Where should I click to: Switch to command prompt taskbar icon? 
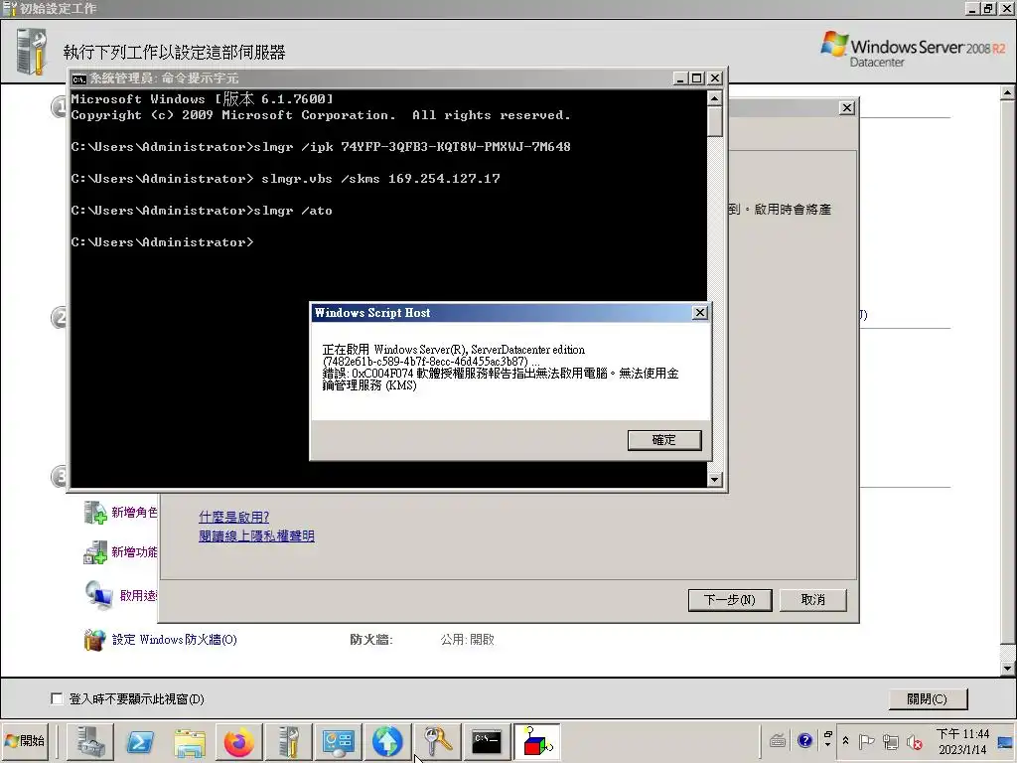pyautogui.click(x=487, y=741)
